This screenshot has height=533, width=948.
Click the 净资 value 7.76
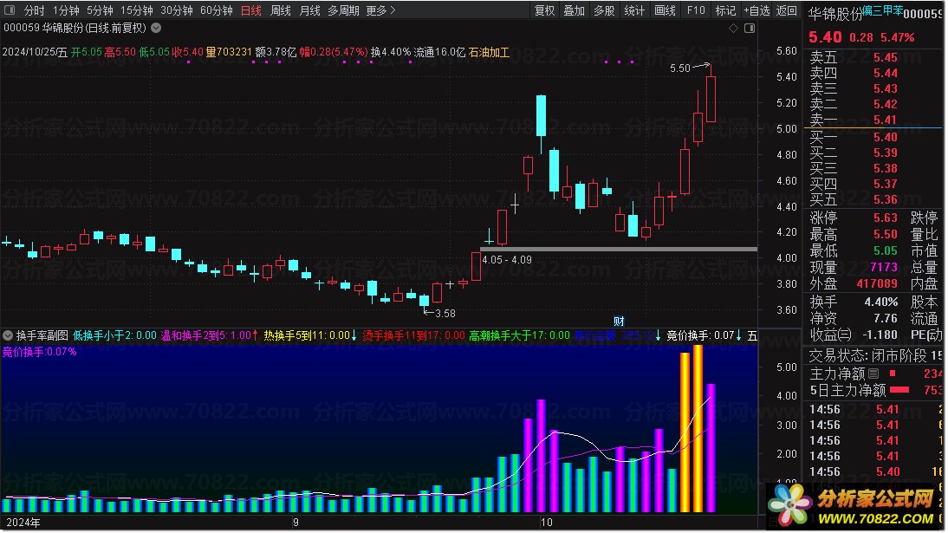coord(886,318)
